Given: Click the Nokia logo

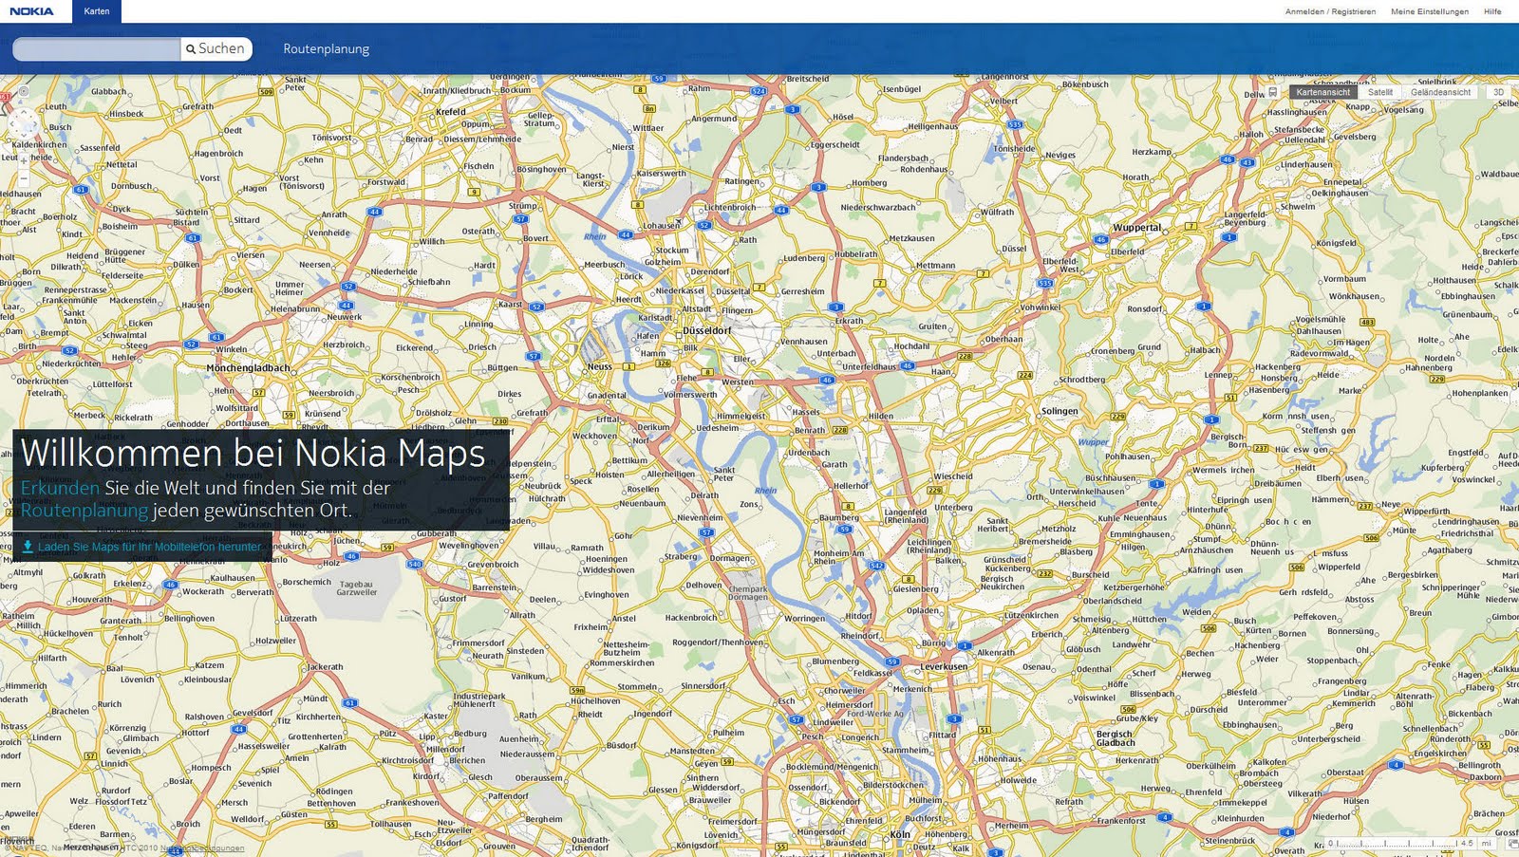Looking at the screenshot, I should pos(31,11).
